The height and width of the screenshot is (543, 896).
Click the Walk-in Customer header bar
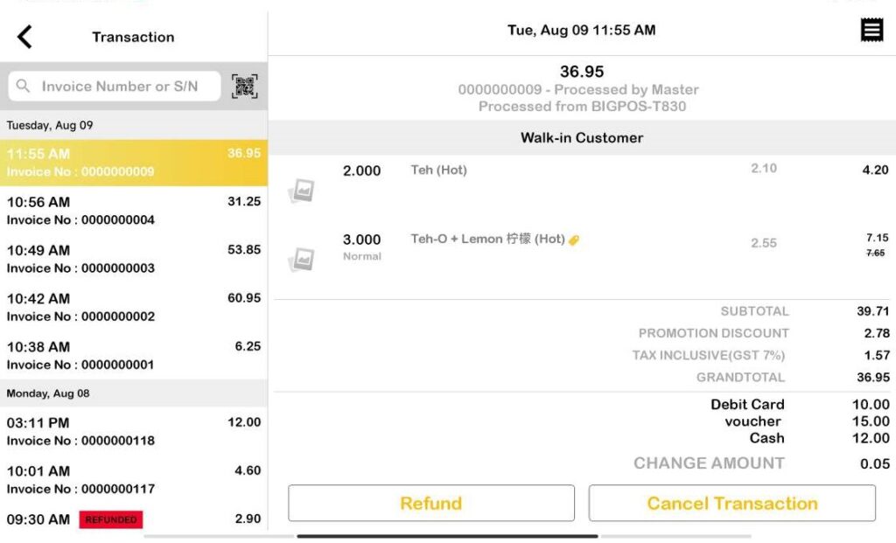click(x=582, y=137)
